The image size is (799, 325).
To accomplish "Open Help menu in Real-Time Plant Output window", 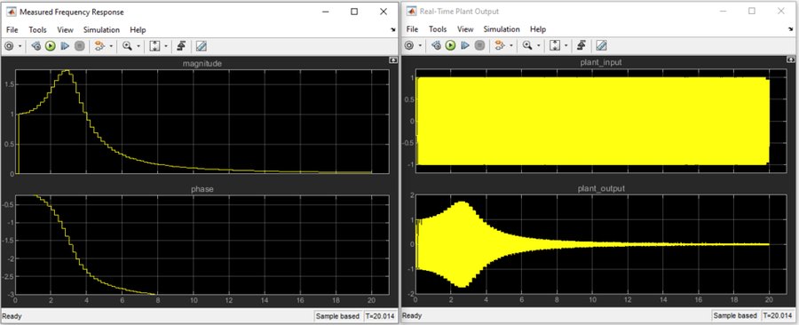I will 538,29.
